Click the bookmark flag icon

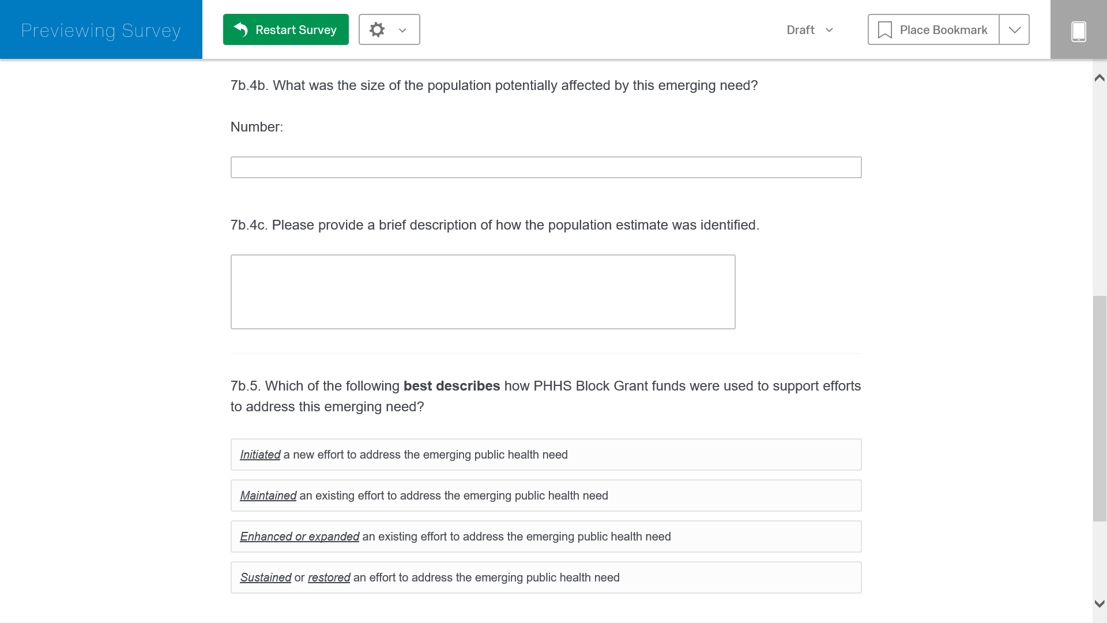tap(884, 30)
